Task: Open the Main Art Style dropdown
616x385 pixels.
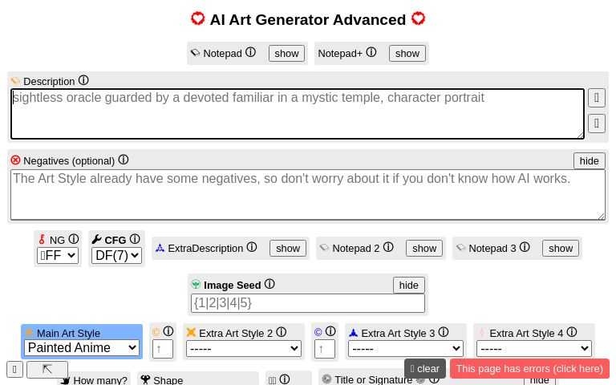Action: (82, 348)
